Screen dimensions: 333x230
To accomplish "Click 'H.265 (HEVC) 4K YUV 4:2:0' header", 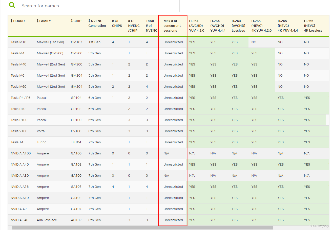I will 261,26.
